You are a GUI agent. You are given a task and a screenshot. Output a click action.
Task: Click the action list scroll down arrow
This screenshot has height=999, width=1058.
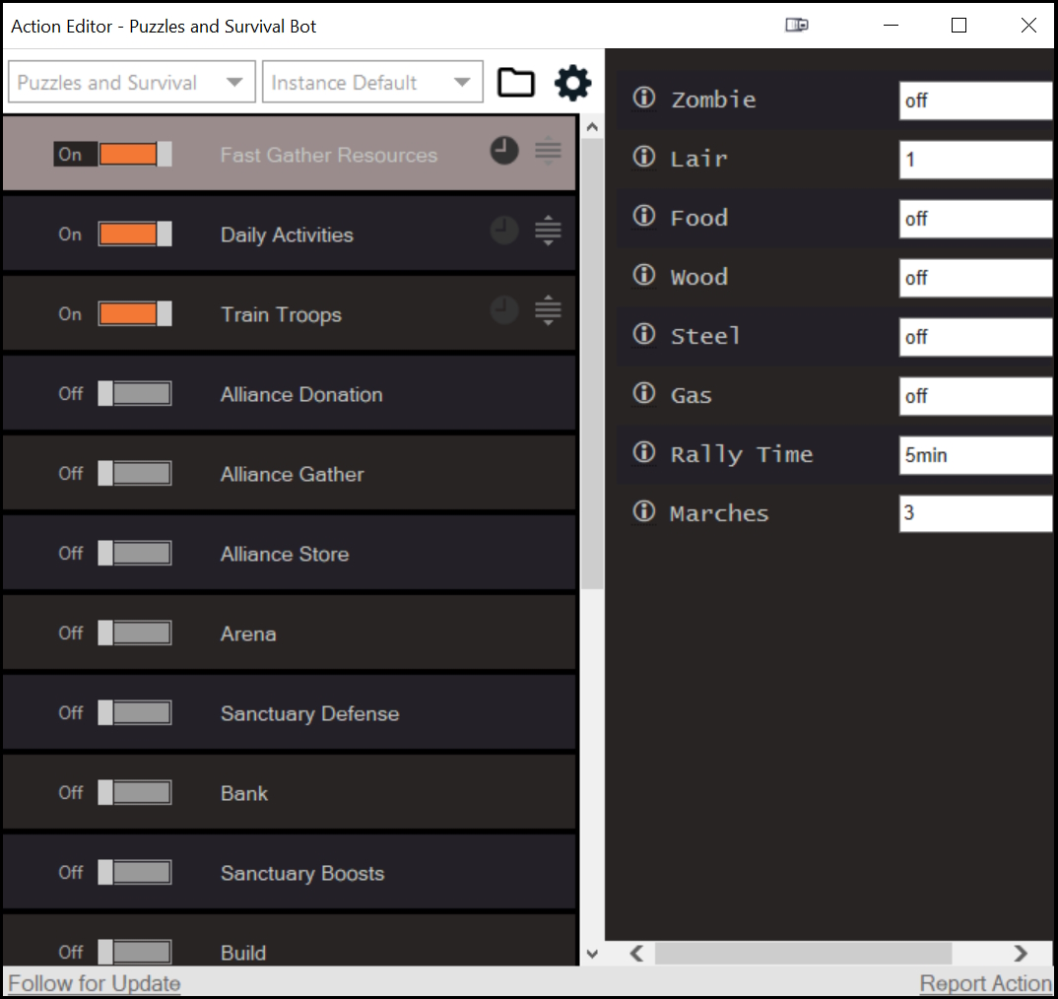(592, 954)
